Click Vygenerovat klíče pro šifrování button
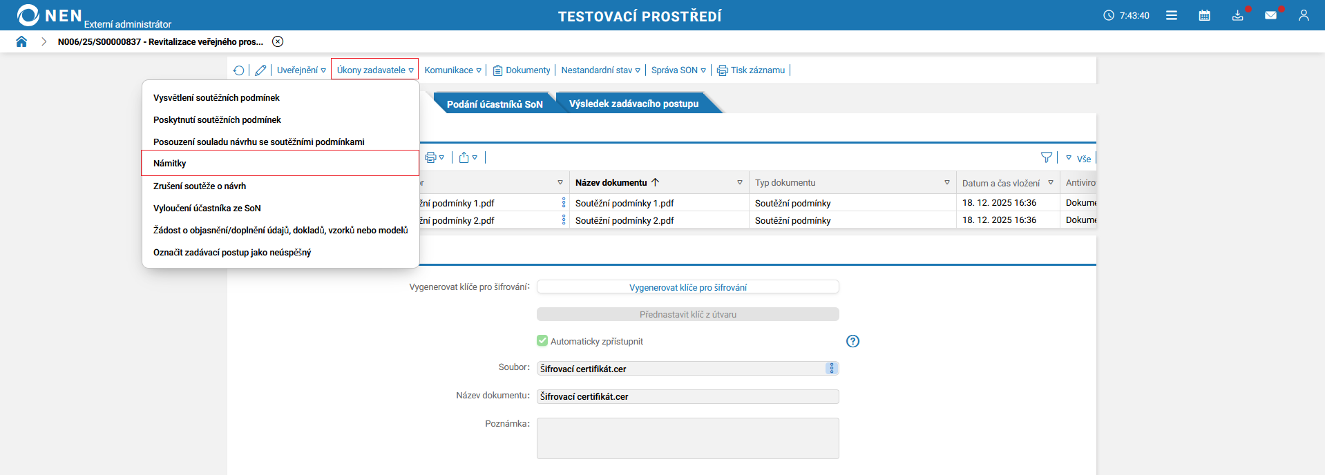This screenshot has width=1325, height=475. pos(687,287)
